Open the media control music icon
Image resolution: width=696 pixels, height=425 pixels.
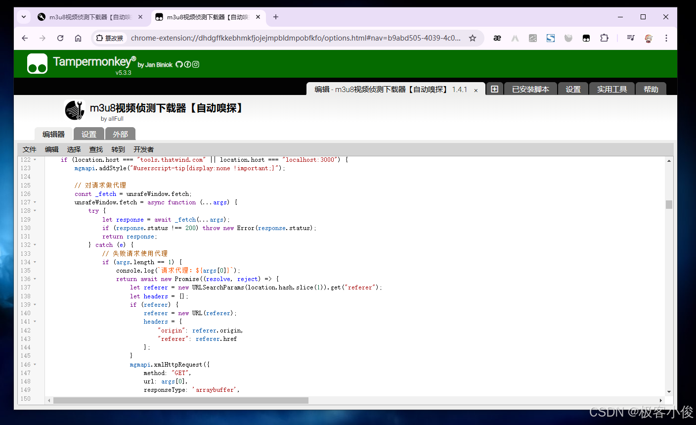click(630, 38)
